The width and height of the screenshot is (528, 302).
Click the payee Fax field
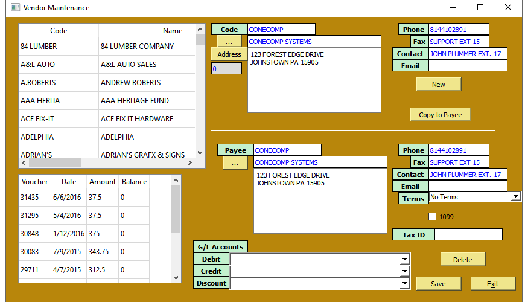click(x=459, y=162)
